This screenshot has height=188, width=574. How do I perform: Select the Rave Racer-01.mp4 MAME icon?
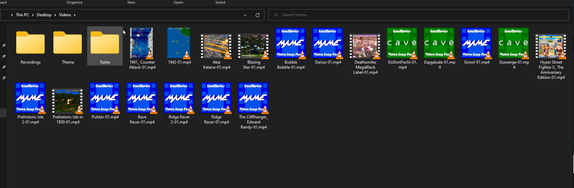point(142,98)
